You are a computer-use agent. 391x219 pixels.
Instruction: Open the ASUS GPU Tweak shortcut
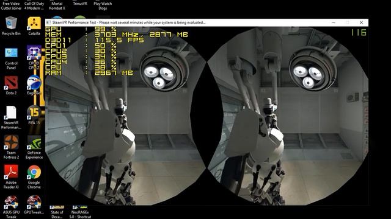point(11,207)
